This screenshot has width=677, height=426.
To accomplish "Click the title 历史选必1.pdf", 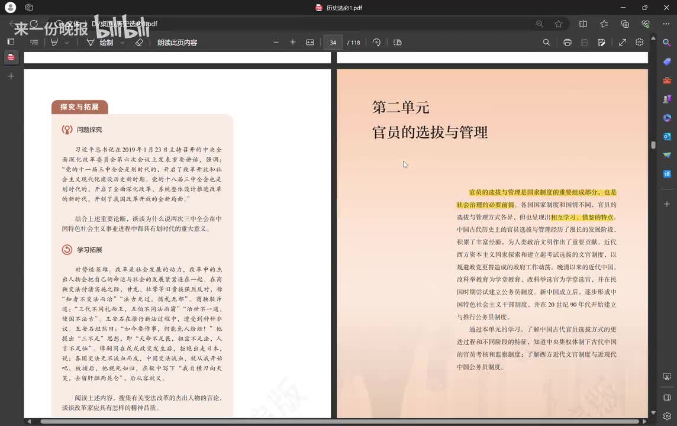I will [x=344, y=8].
